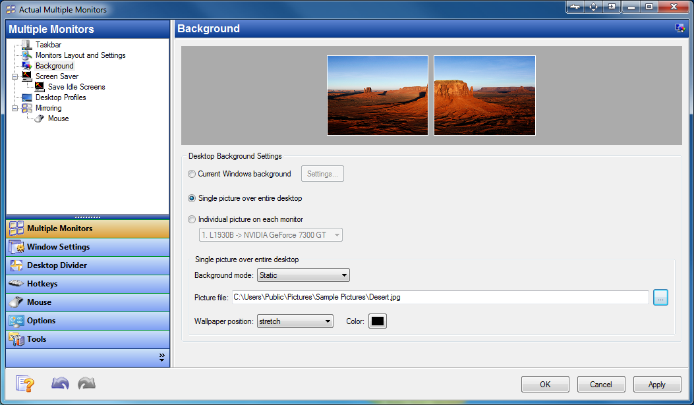Click the Apply button
Viewport: 694px width, 405px height.
tap(656, 384)
